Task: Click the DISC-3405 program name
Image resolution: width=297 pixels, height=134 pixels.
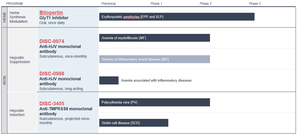Action: [x=52, y=103]
